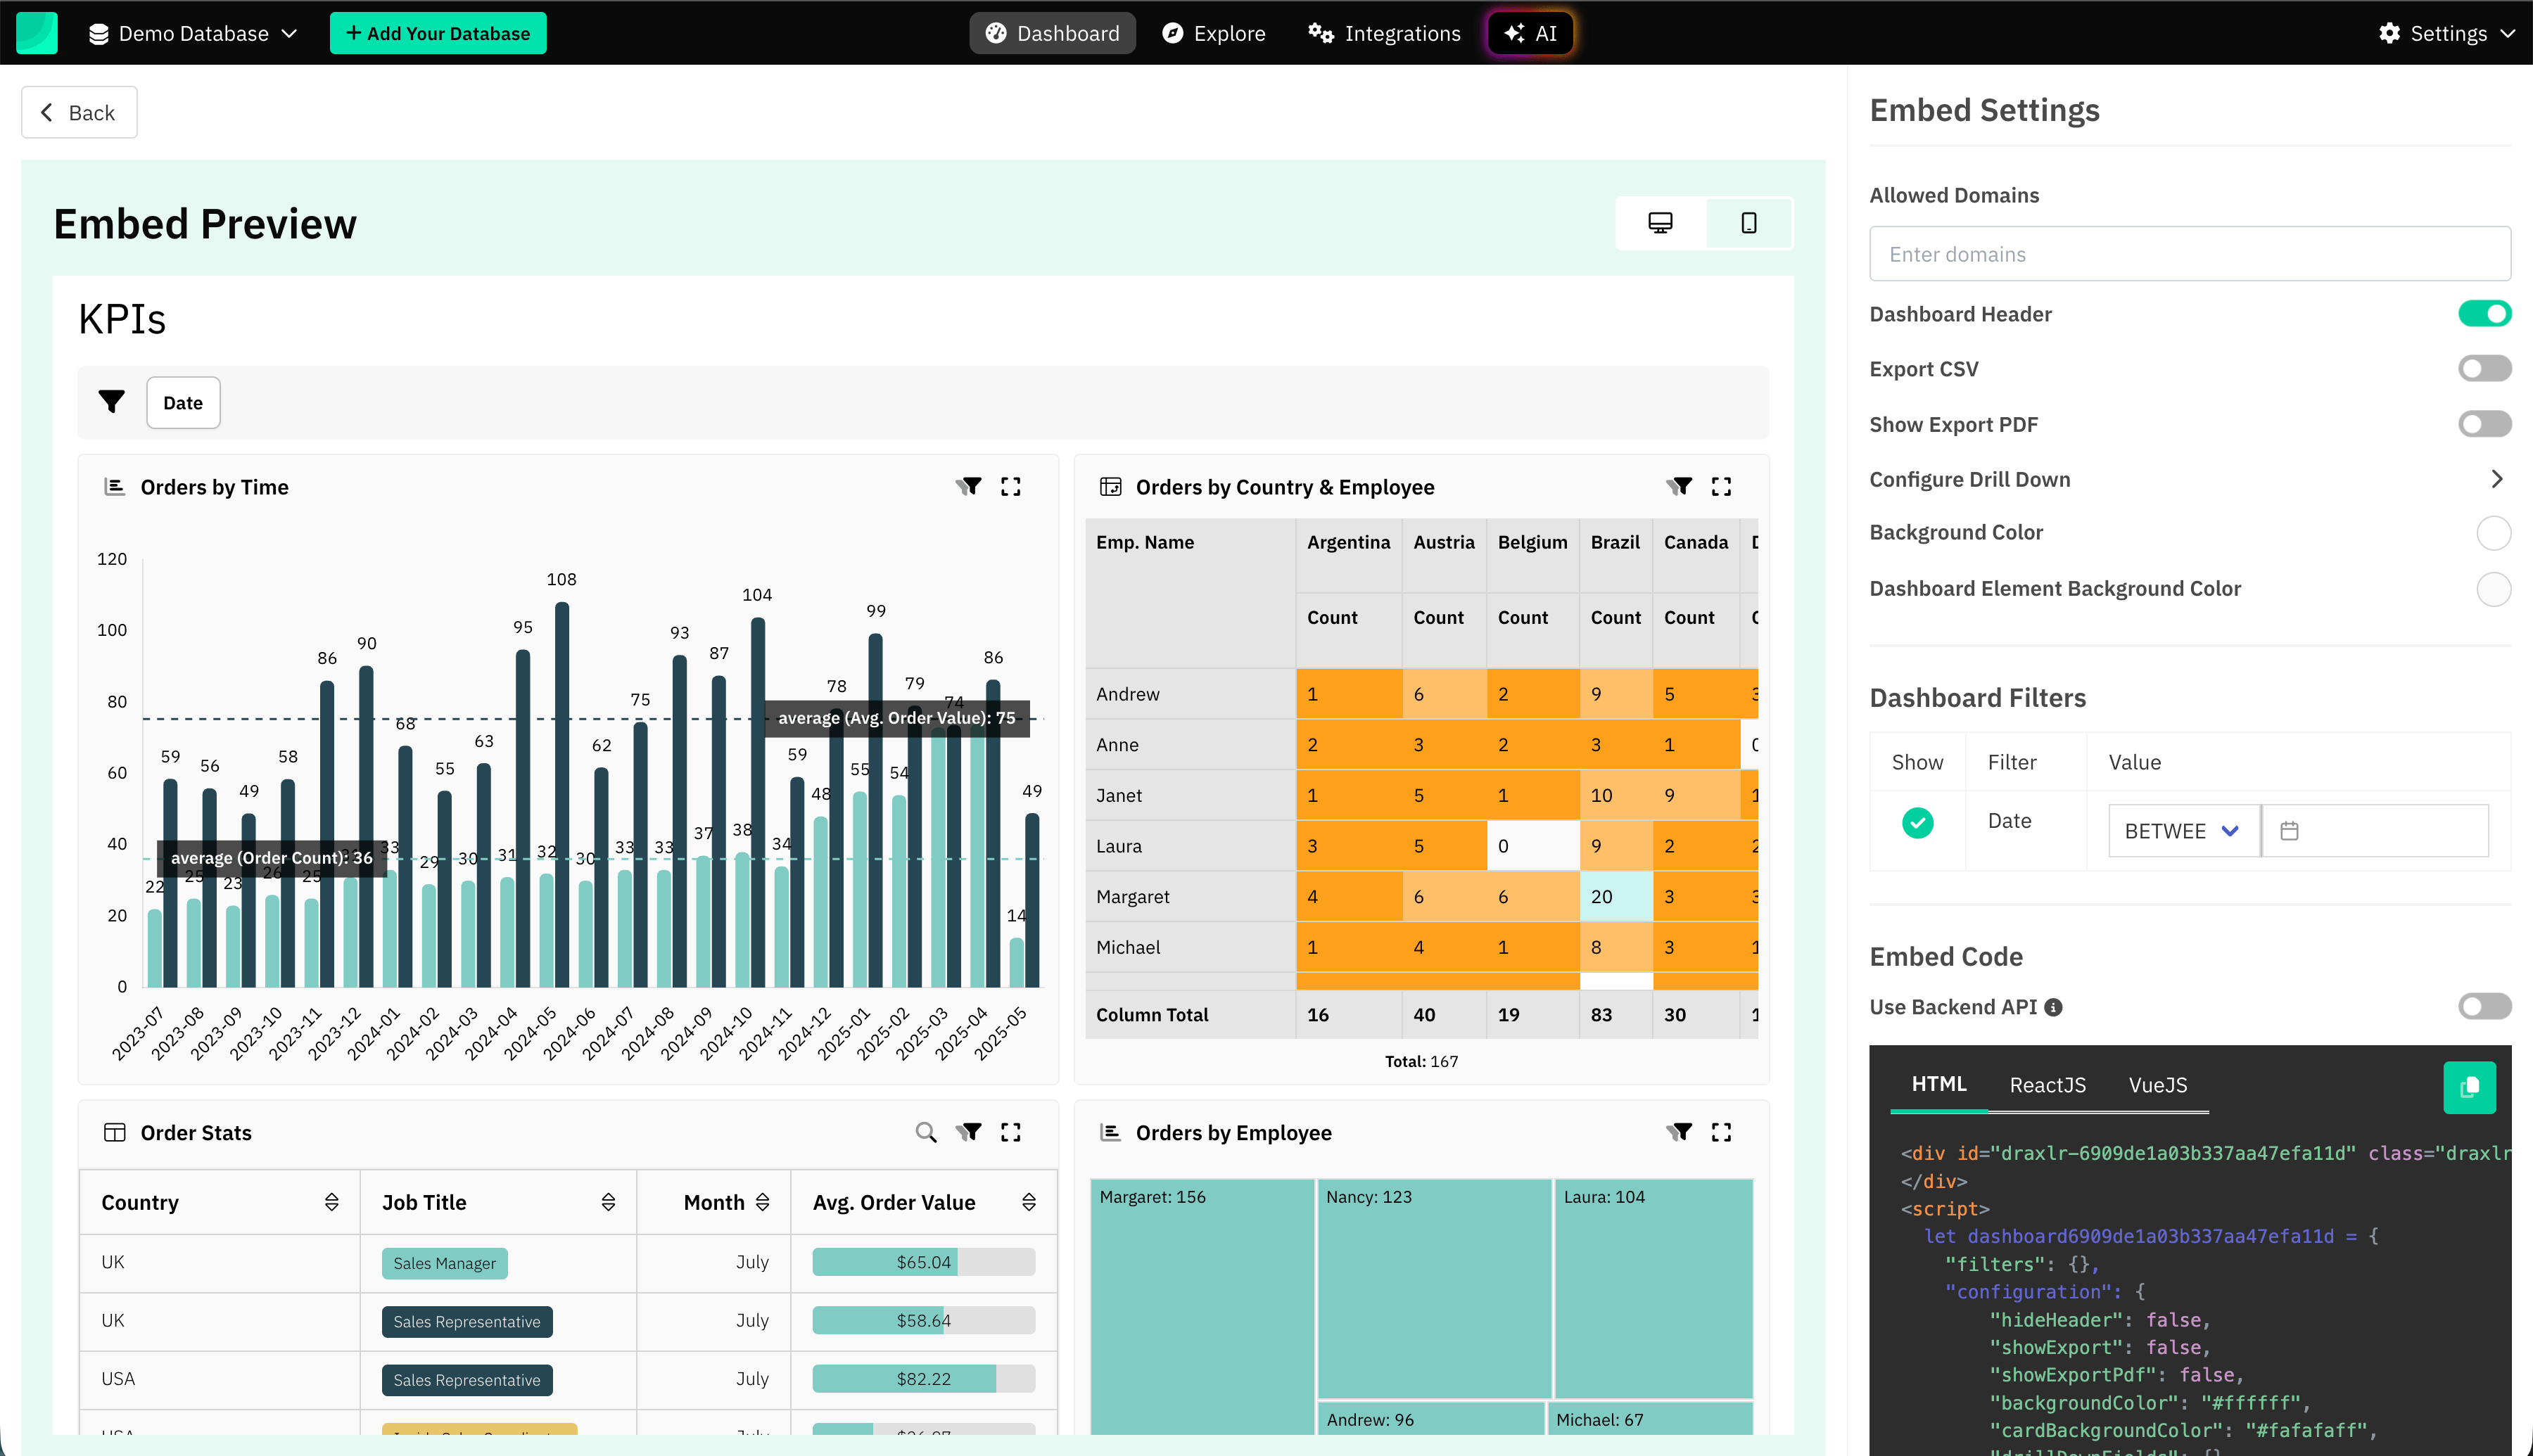
Task: Open the date calendar picker in Dashboard Filters
Action: pyautogui.click(x=2291, y=830)
